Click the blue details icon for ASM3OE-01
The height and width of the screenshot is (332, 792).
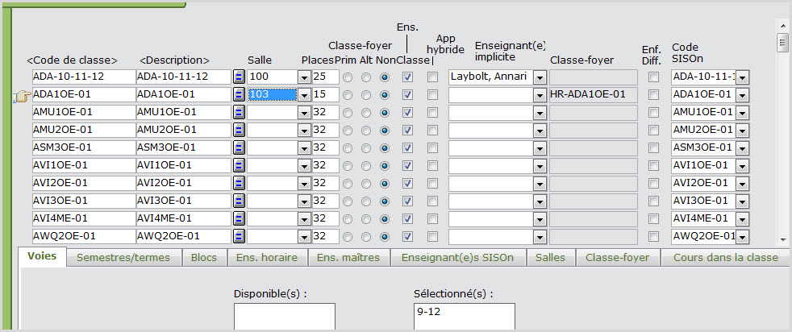239,147
